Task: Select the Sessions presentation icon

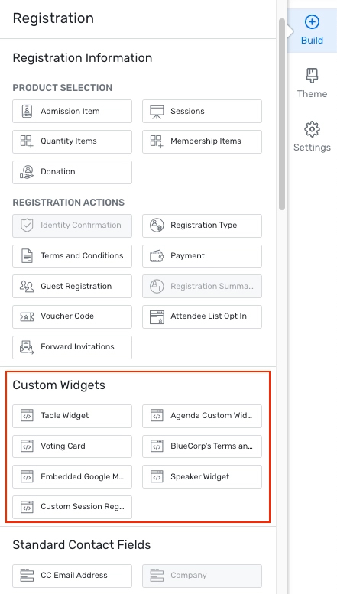Action: (157, 111)
